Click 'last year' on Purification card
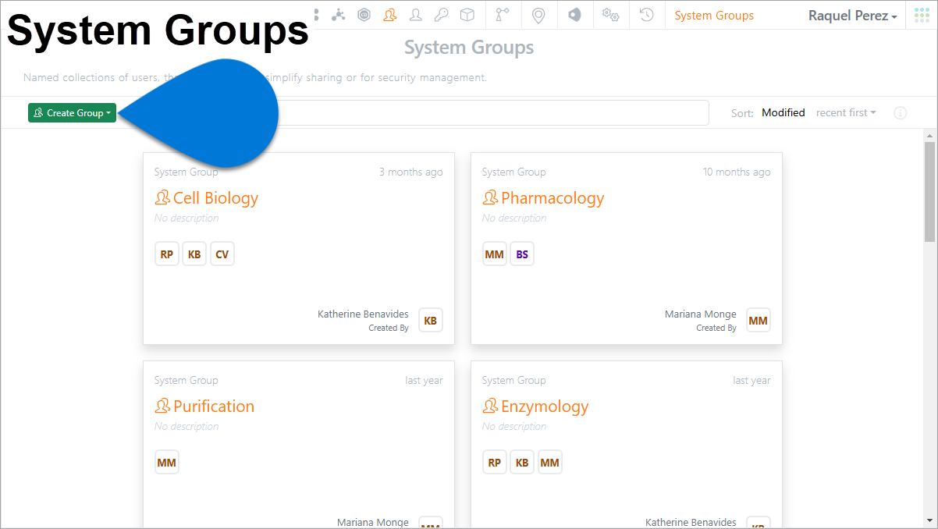The image size is (938, 529). pos(424,381)
